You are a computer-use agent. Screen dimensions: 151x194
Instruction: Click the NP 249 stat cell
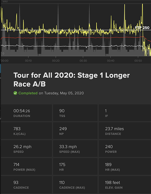75,131
